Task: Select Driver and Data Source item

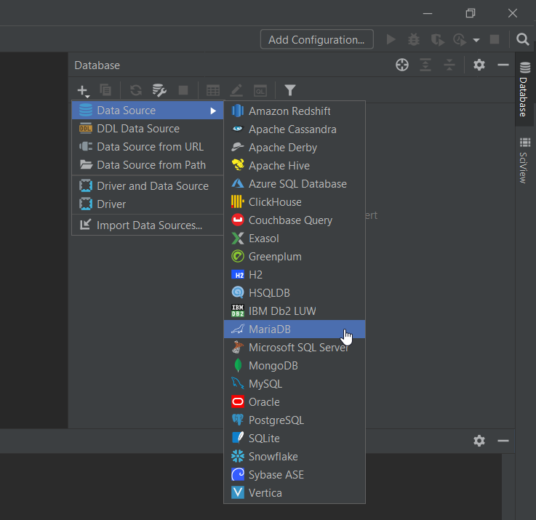Action: coord(148,186)
